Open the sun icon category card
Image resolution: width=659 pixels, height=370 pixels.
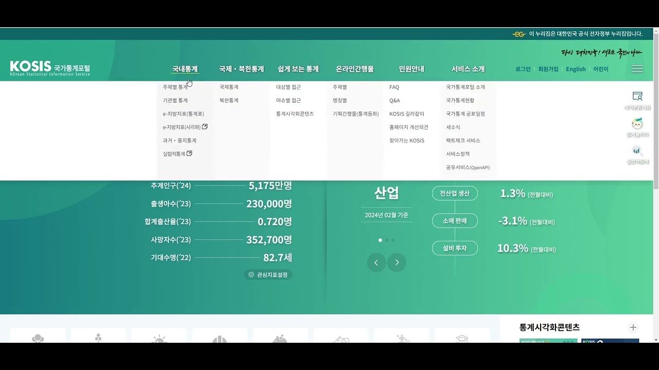click(x=159, y=336)
